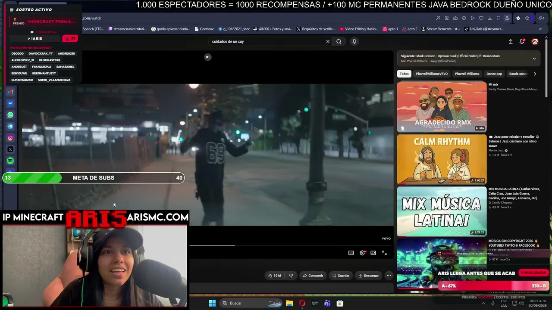Open the 'Mi mix' title link
Viewport: 552px width, 310px height.
493,84
